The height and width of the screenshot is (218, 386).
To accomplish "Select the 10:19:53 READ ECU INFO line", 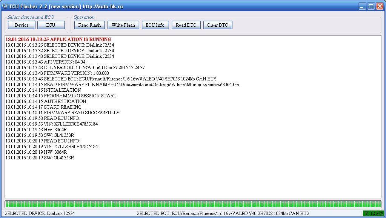I will pyautogui.click(x=43, y=118).
